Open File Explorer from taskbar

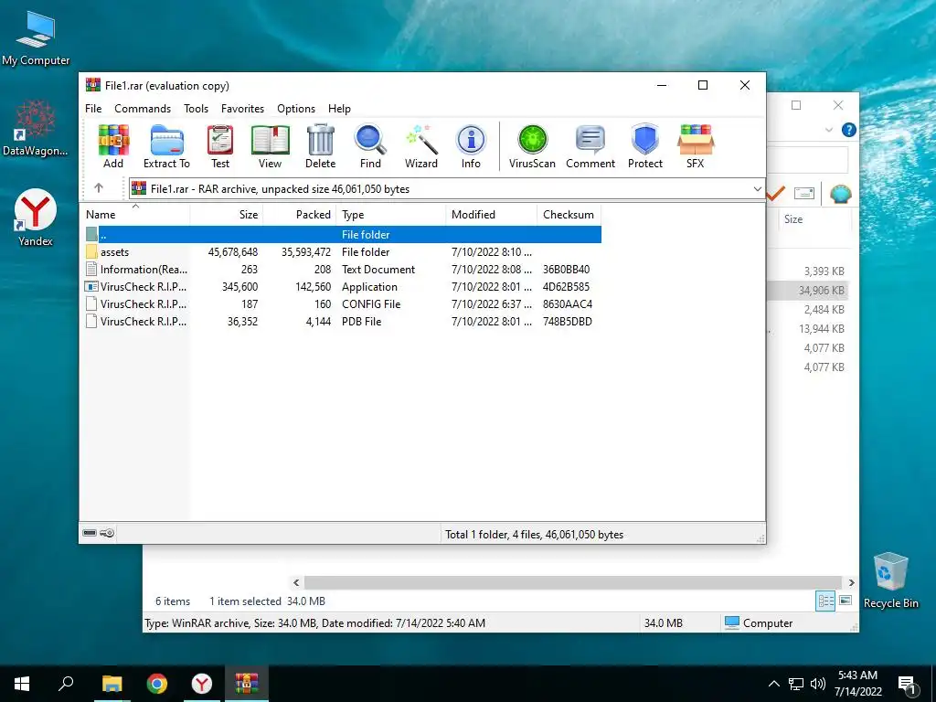click(x=112, y=684)
